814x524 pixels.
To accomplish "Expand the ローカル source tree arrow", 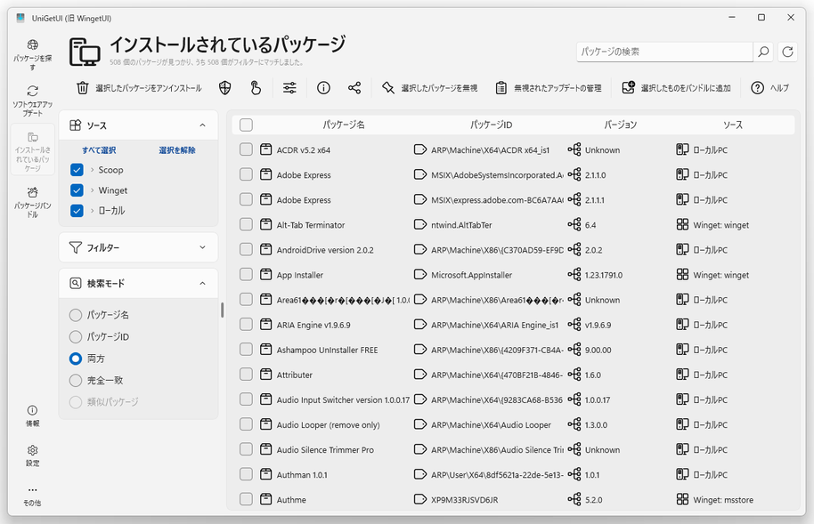I will [x=93, y=211].
